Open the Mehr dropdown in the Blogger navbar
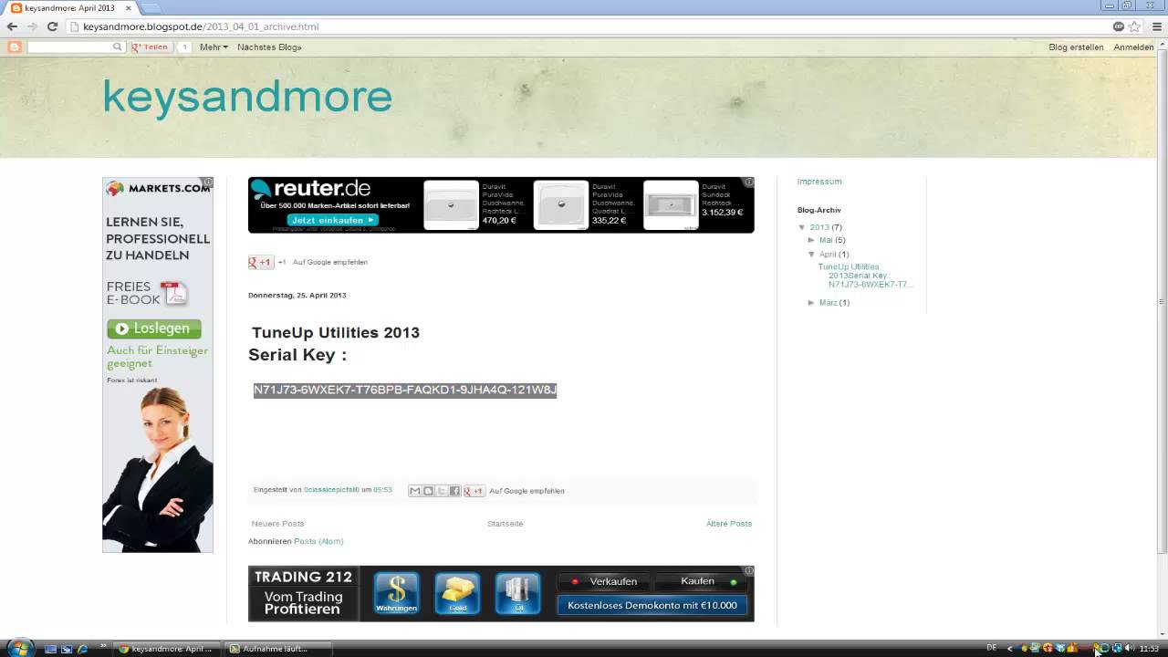This screenshot has height=657, width=1168. point(214,47)
